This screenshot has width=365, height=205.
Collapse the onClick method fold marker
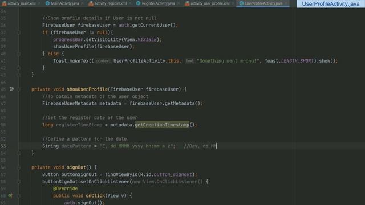pyautogui.click(x=19, y=196)
